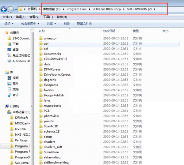184x165 pixels.
Task: Expand the arrow after 本地磁盘 (C:) breadcrumb
Action: [63, 9]
